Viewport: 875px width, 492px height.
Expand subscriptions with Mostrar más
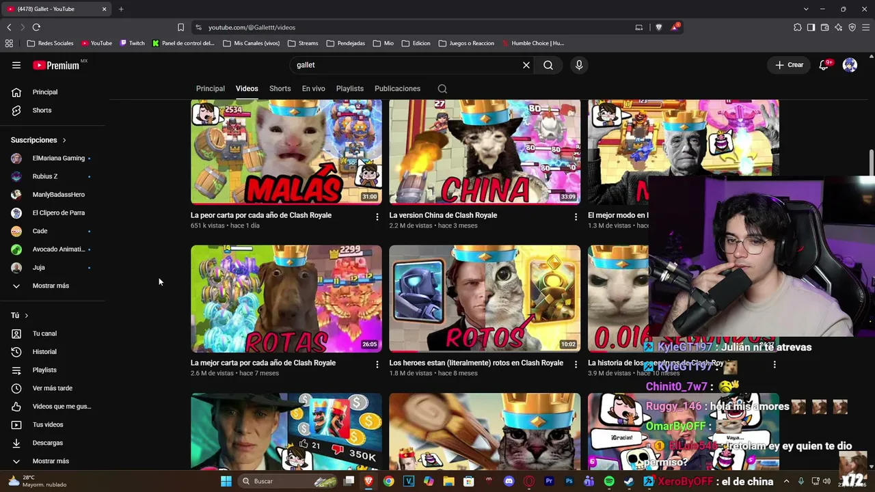53,286
